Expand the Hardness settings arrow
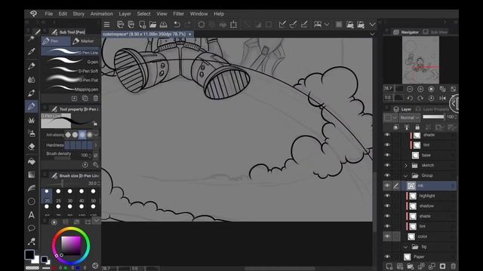This screenshot has width=483, height=271. click(x=96, y=145)
